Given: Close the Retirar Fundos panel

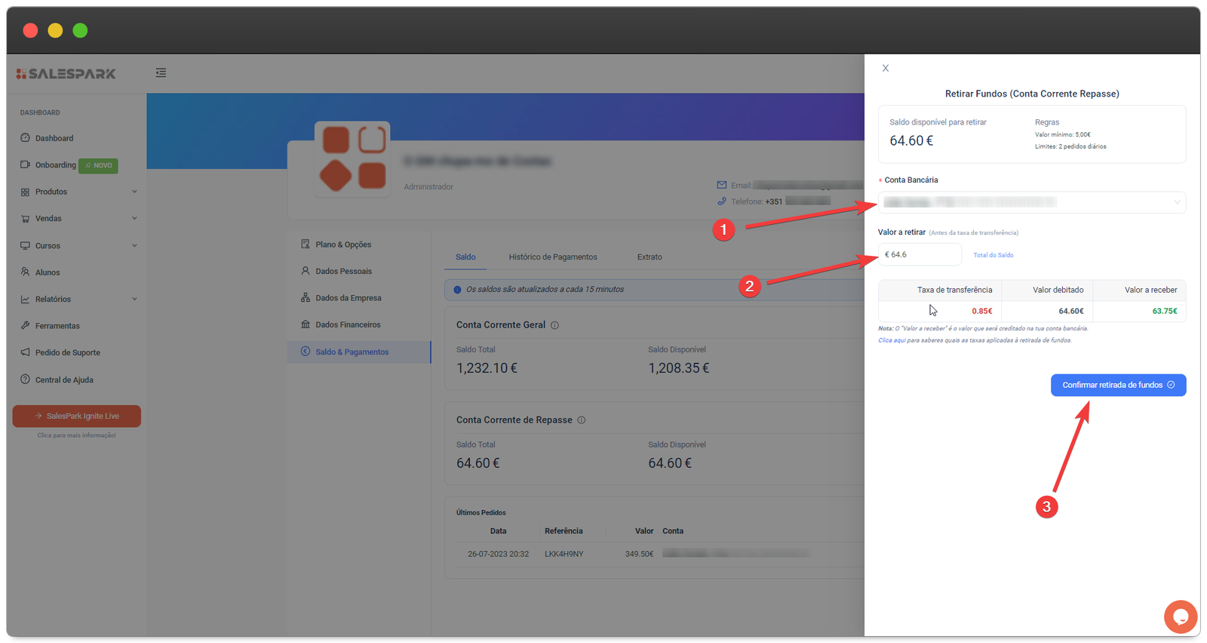Looking at the screenshot, I should coord(886,68).
